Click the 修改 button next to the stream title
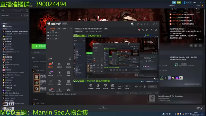 point(106,29)
